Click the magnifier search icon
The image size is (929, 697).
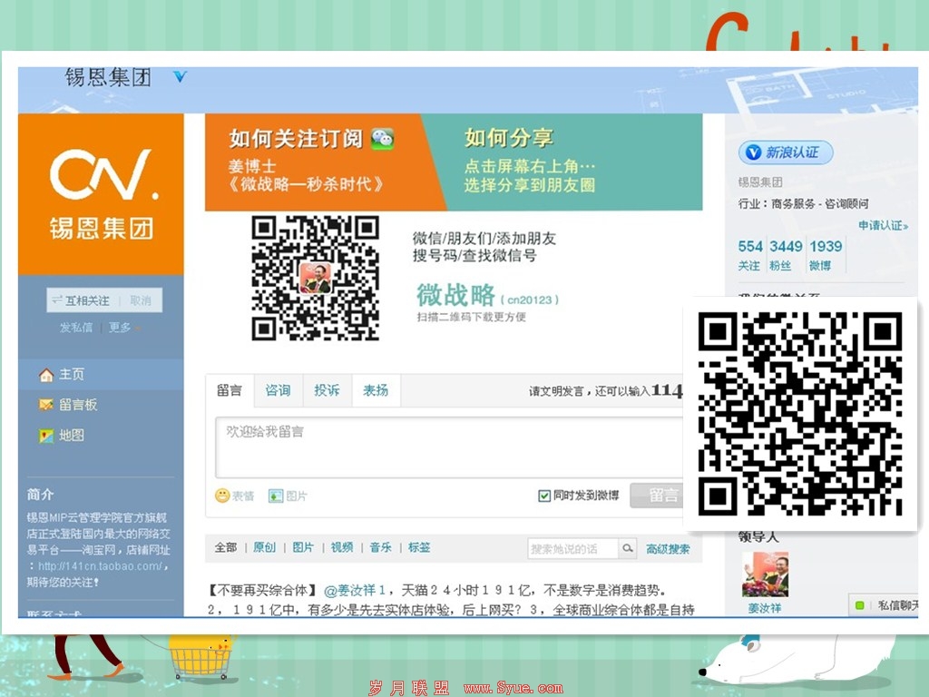pyautogui.click(x=628, y=548)
